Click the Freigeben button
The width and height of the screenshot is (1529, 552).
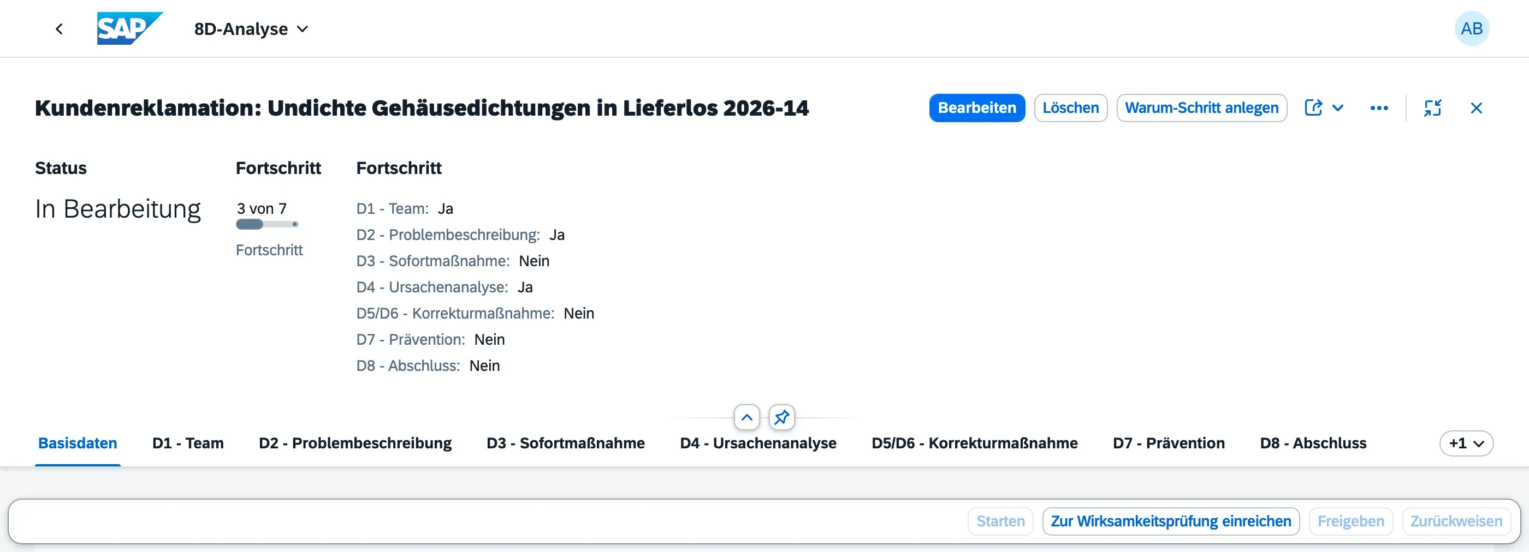point(1351,521)
